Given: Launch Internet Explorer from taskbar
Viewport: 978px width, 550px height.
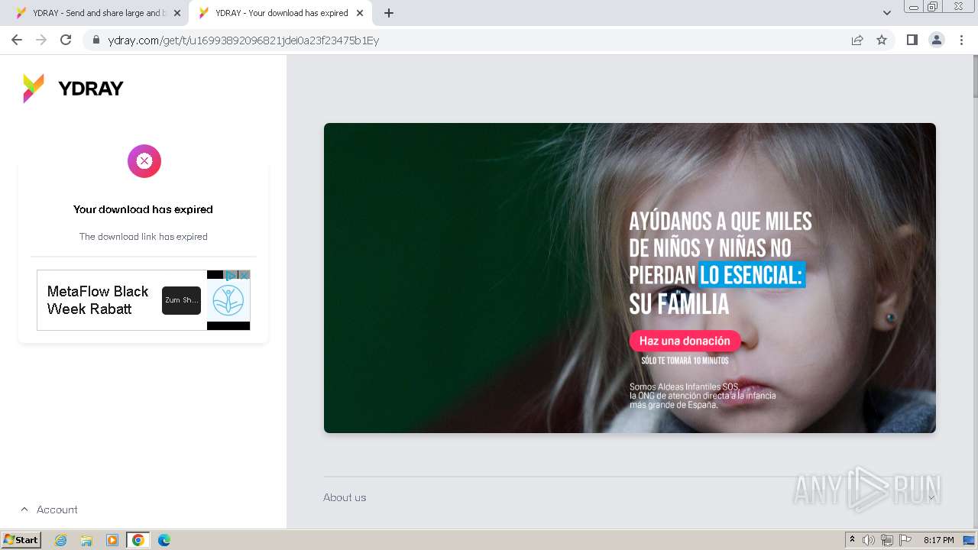Looking at the screenshot, I should [60, 540].
